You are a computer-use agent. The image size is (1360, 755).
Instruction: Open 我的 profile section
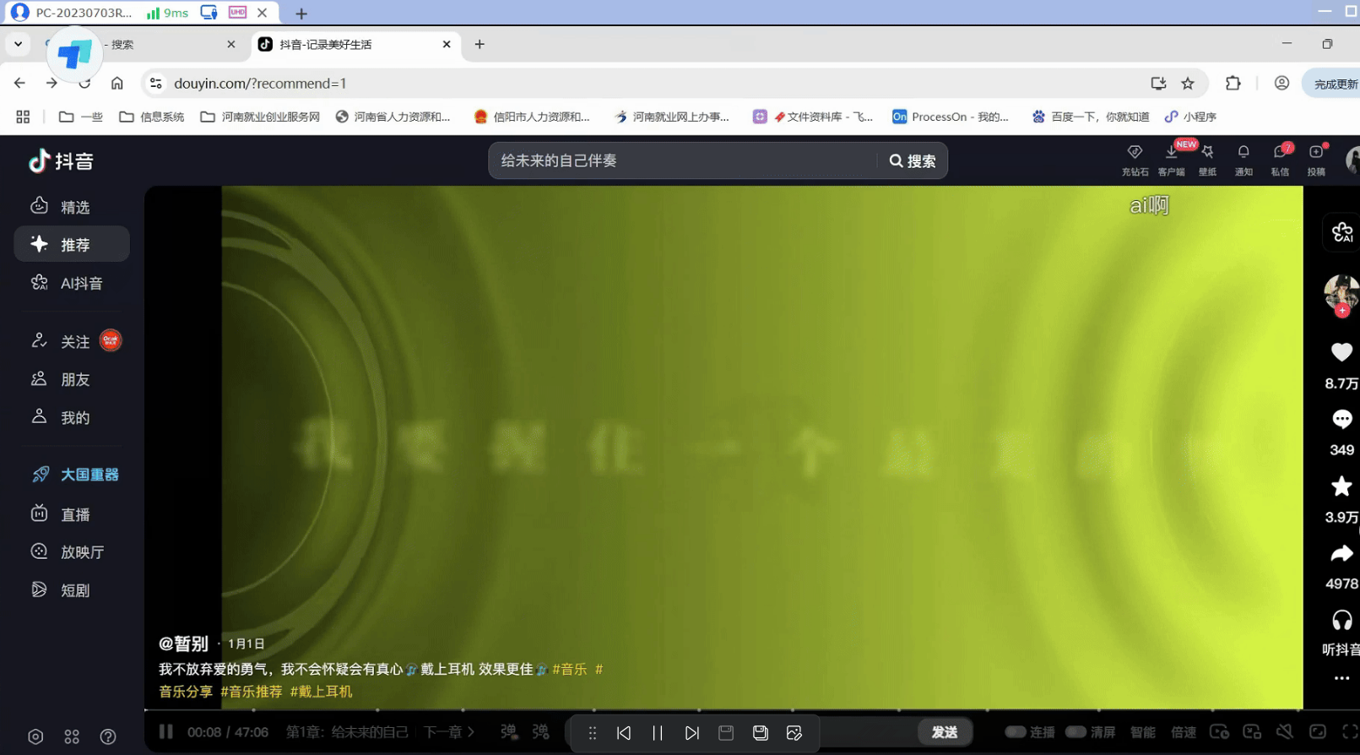[x=72, y=417]
